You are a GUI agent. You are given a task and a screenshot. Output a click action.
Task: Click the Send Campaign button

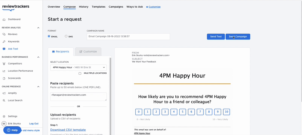point(238,37)
